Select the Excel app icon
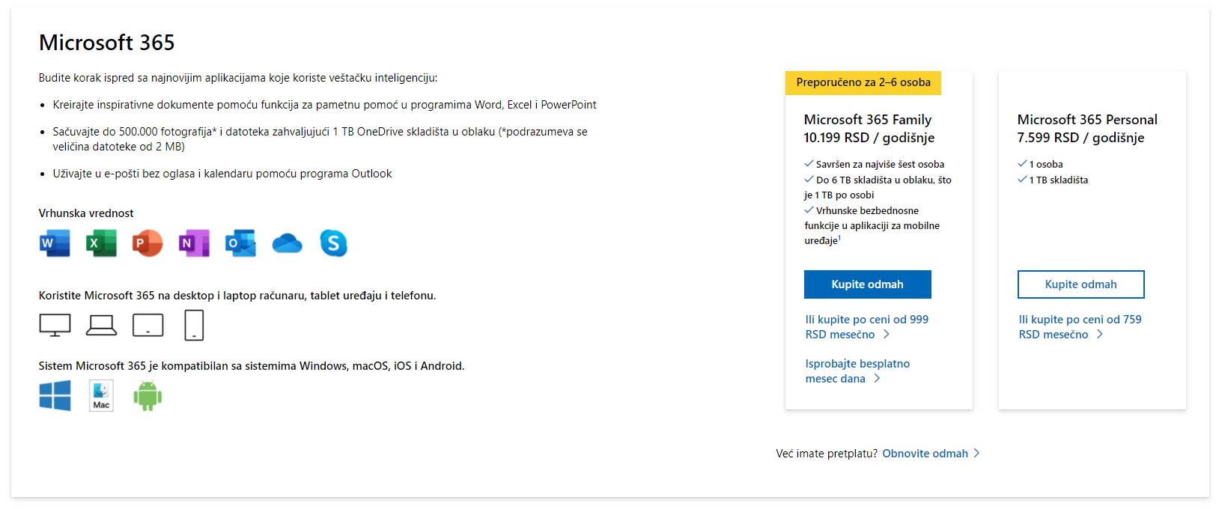The image size is (1216, 509). click(101, 243)
